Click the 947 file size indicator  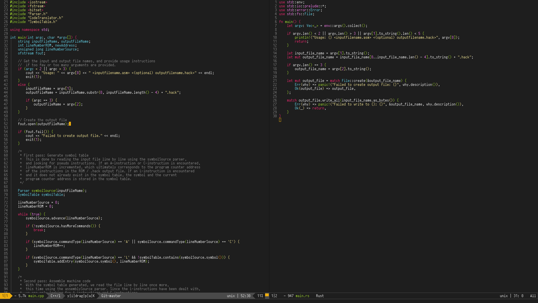[291, 296]
